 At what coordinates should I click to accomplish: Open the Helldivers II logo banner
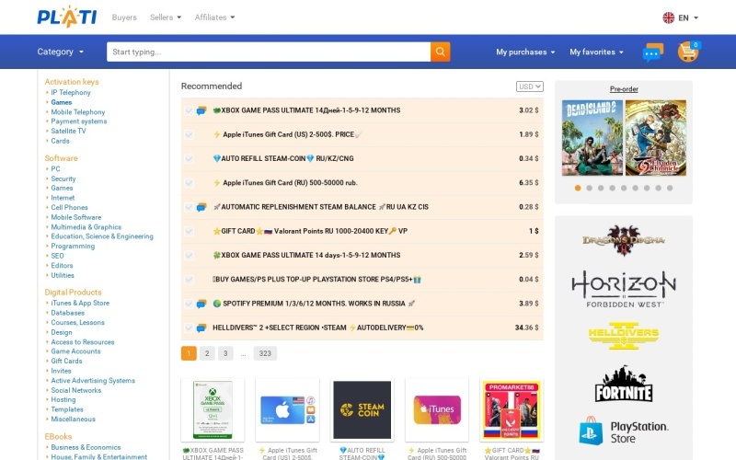click(x=624, y=336)
